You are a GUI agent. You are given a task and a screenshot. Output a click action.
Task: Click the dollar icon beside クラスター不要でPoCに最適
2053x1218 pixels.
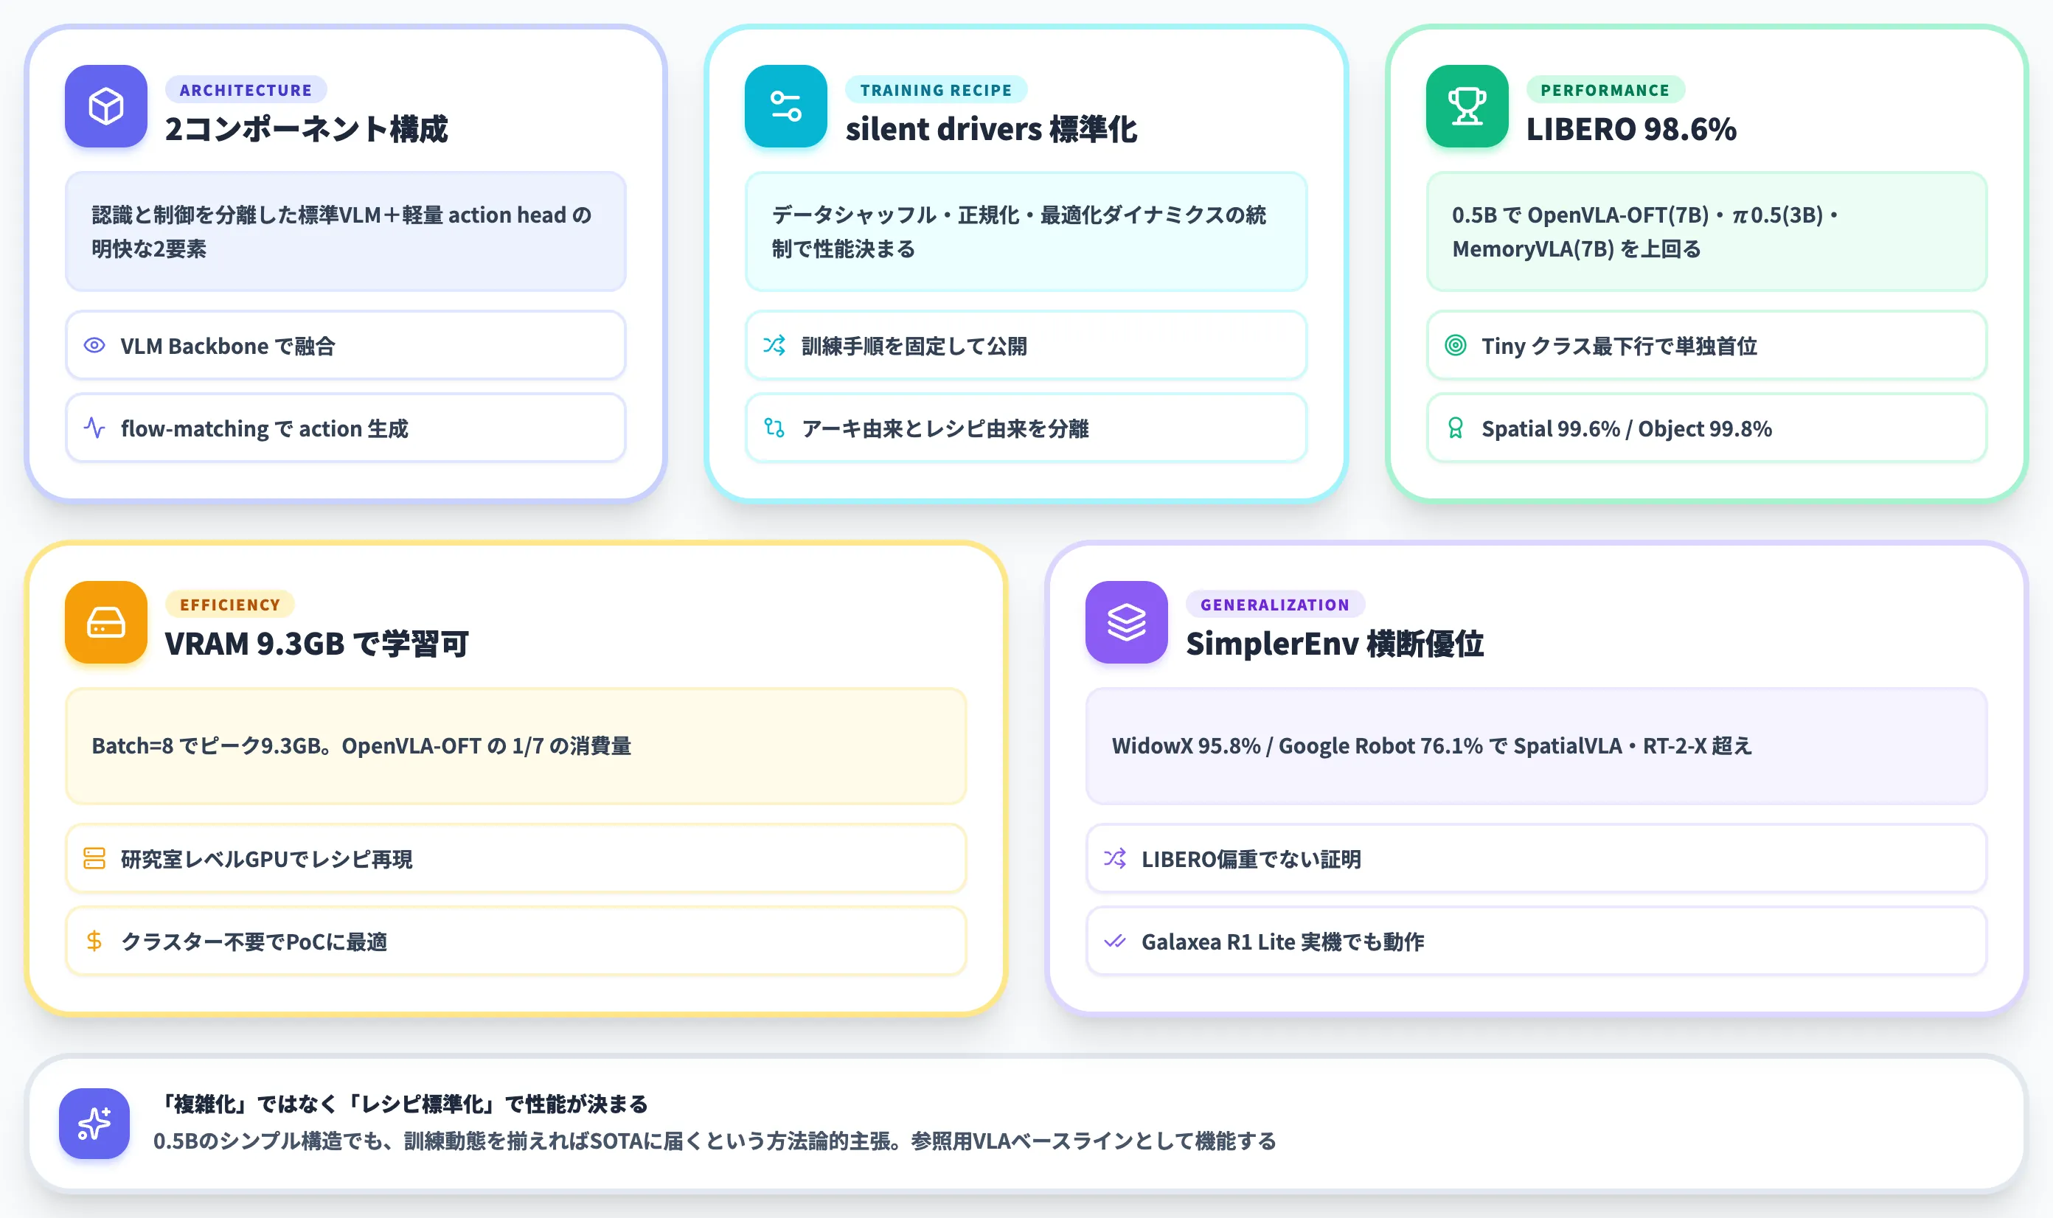click(94, 941)
